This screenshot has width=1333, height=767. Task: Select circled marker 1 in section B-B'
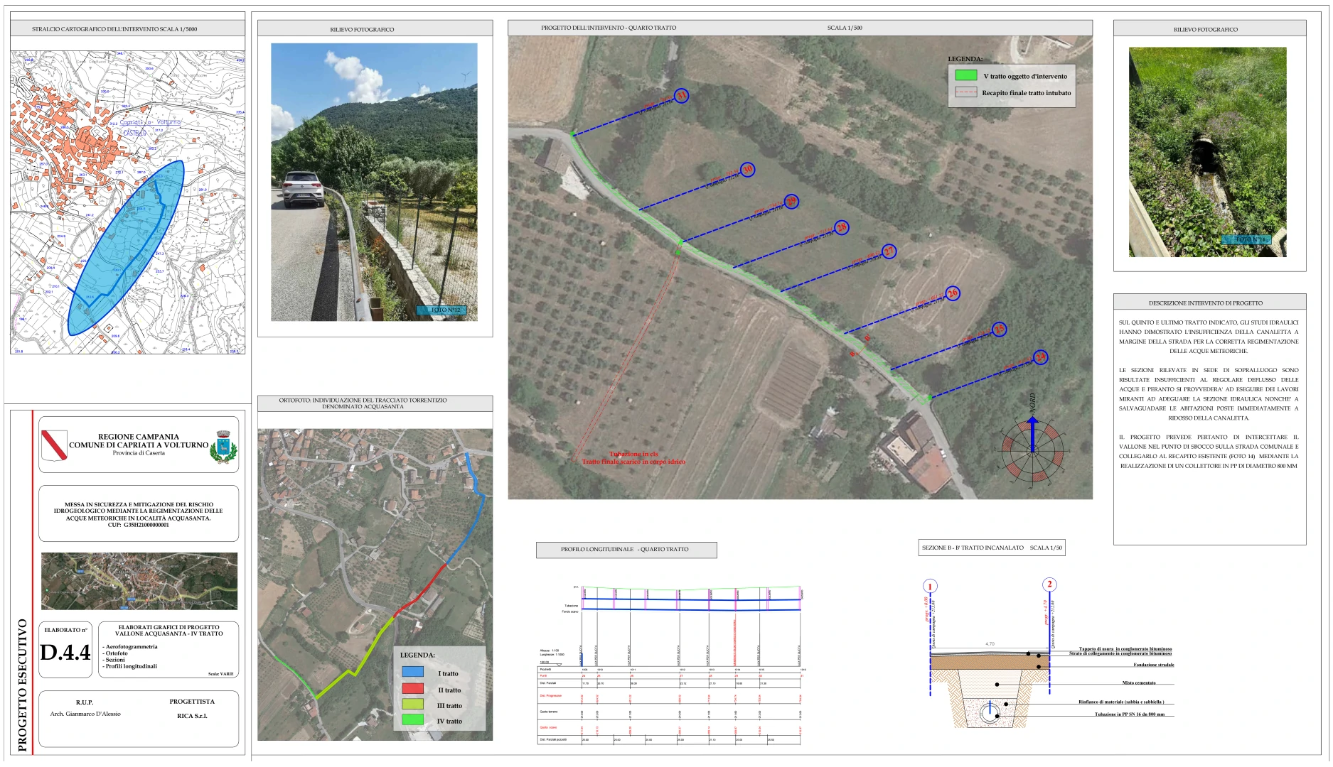(930, 587)
